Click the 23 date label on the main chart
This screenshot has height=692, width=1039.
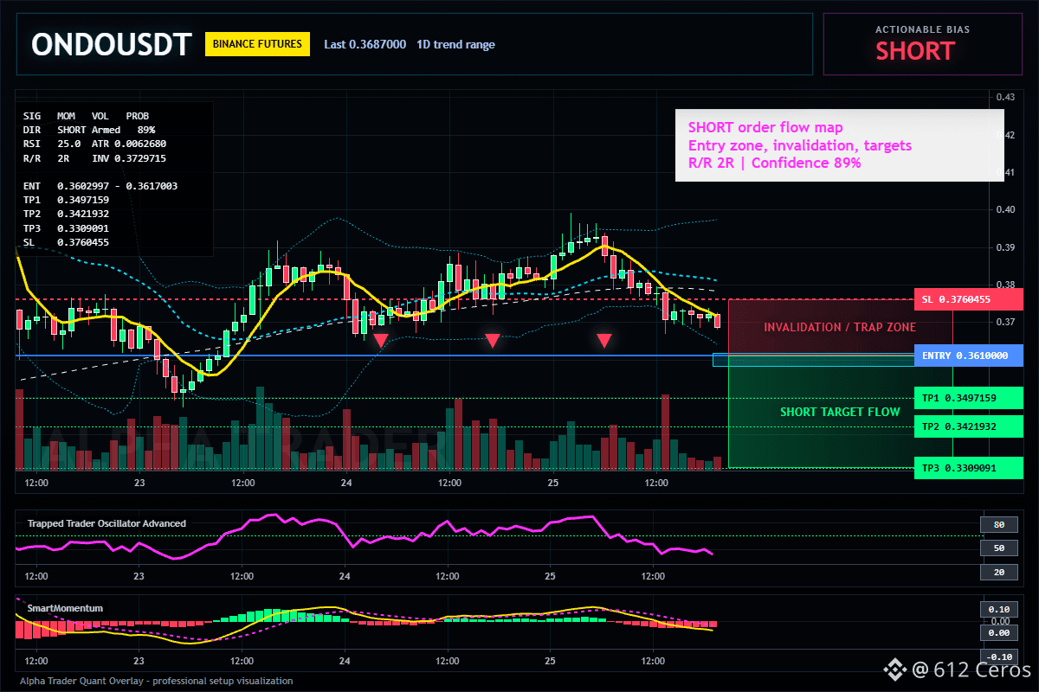pos(139,483)
